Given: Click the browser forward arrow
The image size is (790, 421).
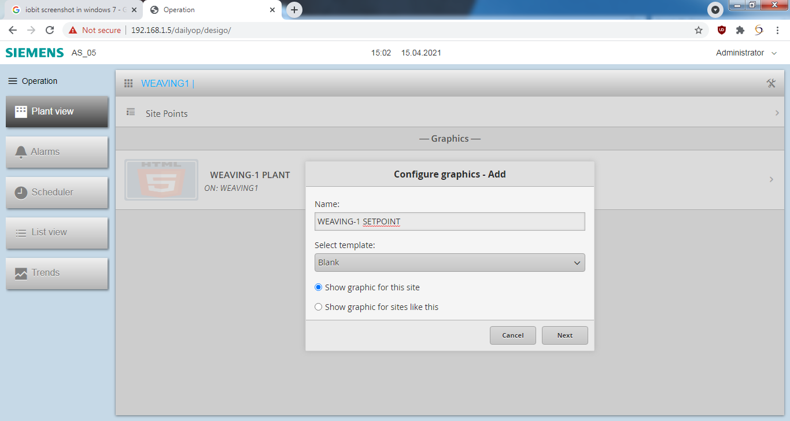Looking at the screenshot, I should point(31,30).
